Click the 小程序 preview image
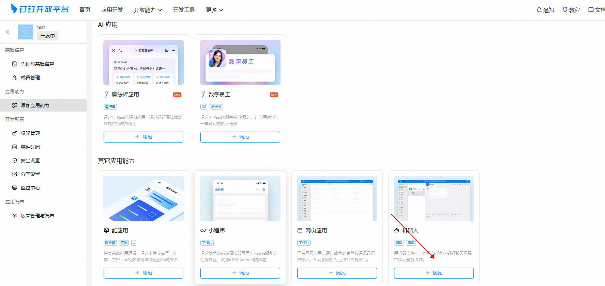605x286 pixels. pyautogui.click(x=240, y=198)
